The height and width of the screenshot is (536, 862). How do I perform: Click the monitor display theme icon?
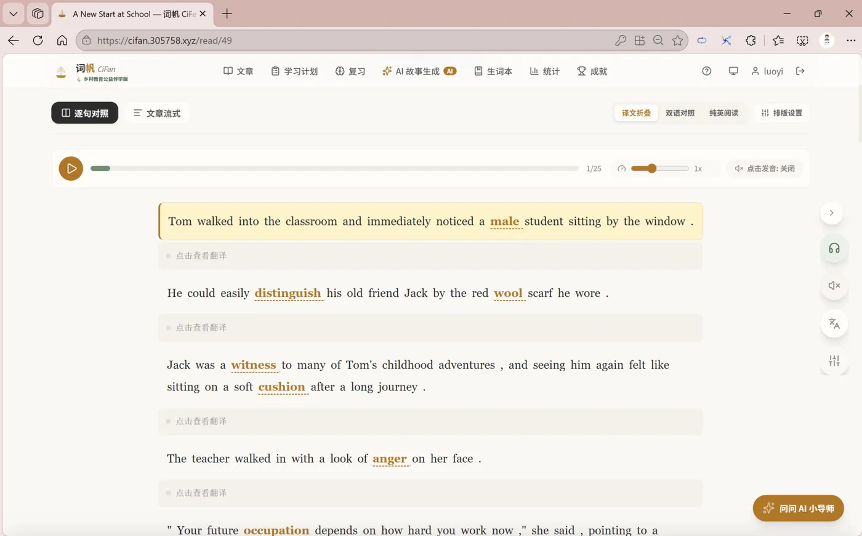pyautogui.click(x=733, y=71)
